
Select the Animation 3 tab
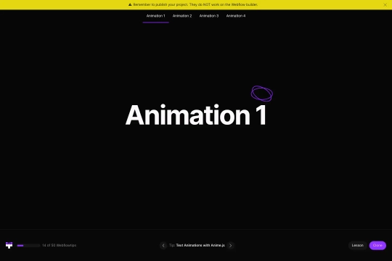coord(209,16)
